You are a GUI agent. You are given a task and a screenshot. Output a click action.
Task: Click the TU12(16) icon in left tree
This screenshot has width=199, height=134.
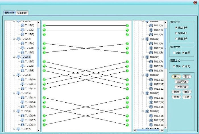[x=22, y=116]
